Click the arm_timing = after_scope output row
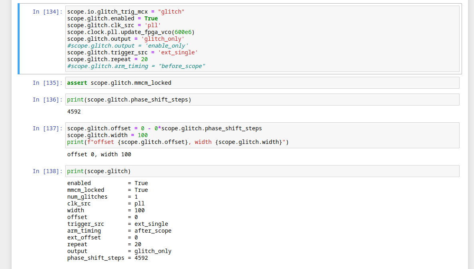The width and height of the screenshot is (474, 269). [x=119, y=231]
